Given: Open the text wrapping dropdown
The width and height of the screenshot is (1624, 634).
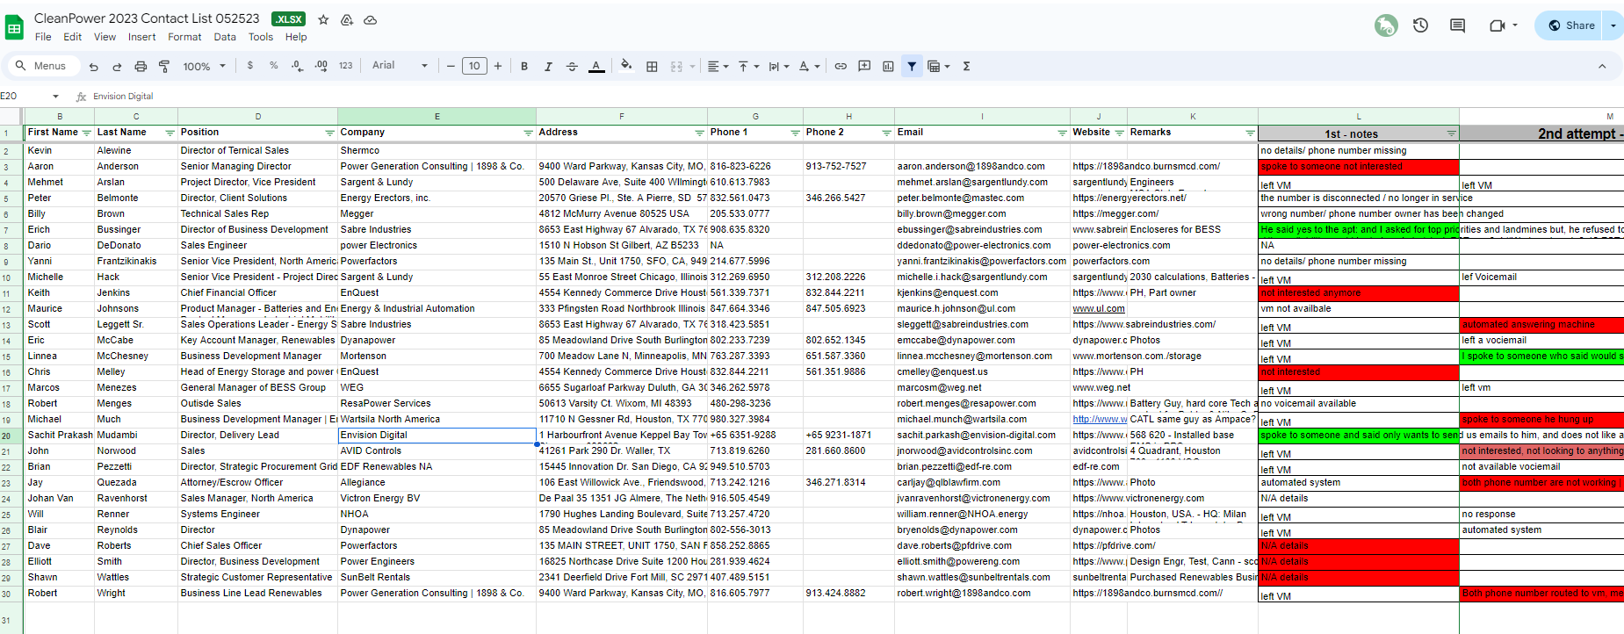Looking at the screenshot, I should pyautogui.click(x=778, y=66).
